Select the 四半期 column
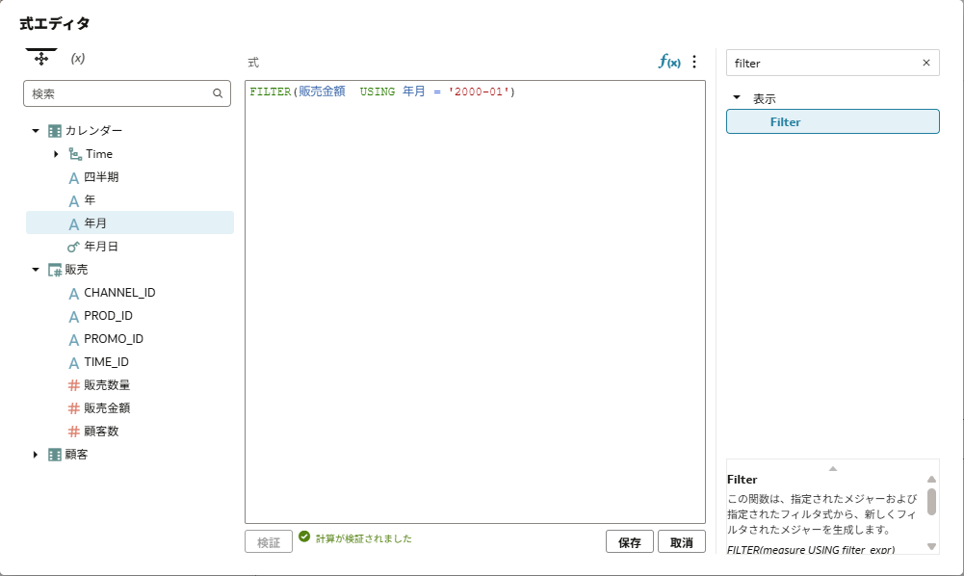 pos(101,177)
